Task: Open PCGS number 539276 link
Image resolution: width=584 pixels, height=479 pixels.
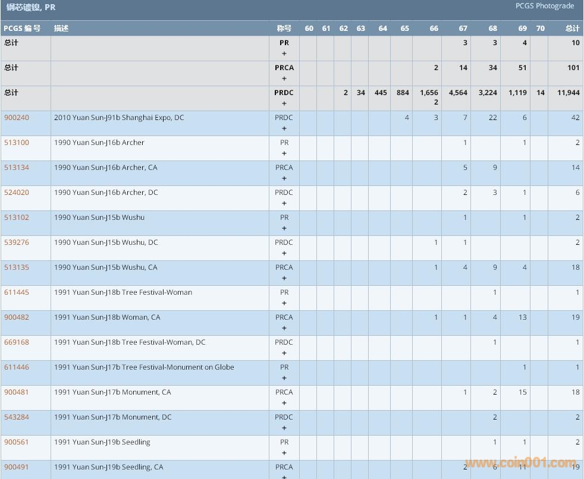Action: coord(17,242)
